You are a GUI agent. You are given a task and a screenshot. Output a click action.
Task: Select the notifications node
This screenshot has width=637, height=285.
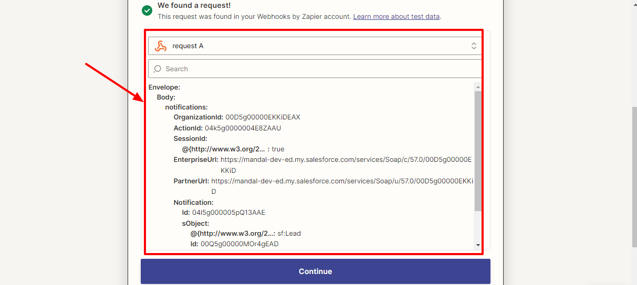point(186,107)
